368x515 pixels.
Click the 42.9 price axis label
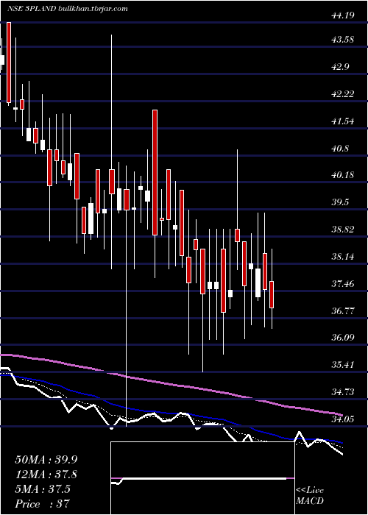click(340, 67)
